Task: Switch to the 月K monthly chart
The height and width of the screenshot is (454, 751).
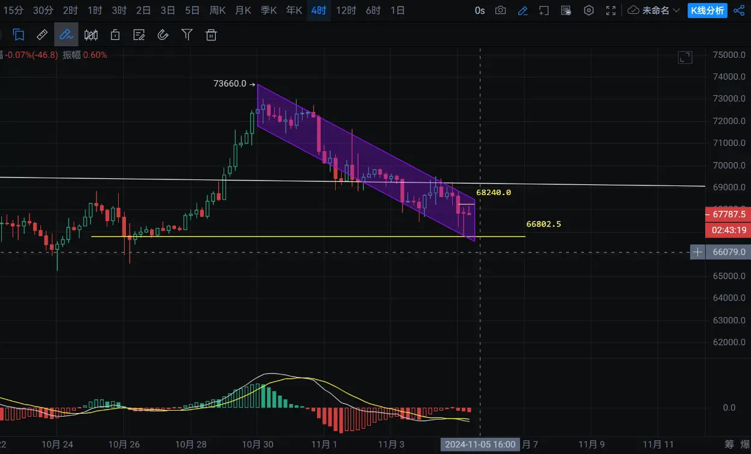Action: tap(243, 10)
